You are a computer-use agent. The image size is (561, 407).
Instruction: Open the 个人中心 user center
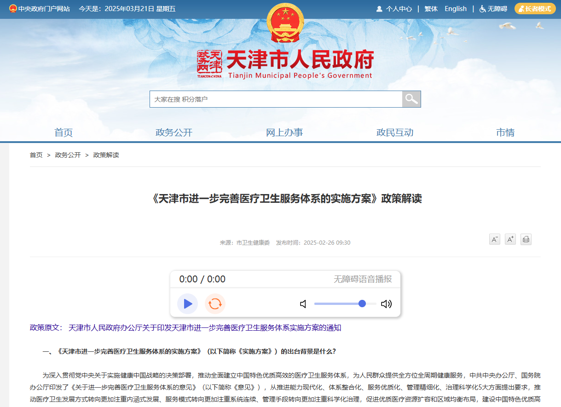click(x=394, y=9)
